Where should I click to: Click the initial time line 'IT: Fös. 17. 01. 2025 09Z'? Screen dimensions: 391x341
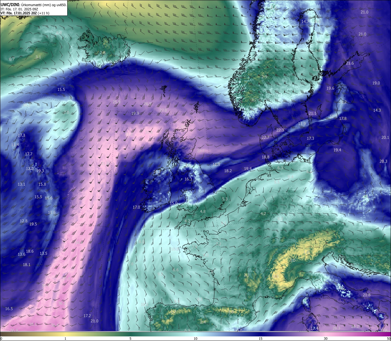tap(19, 9)
